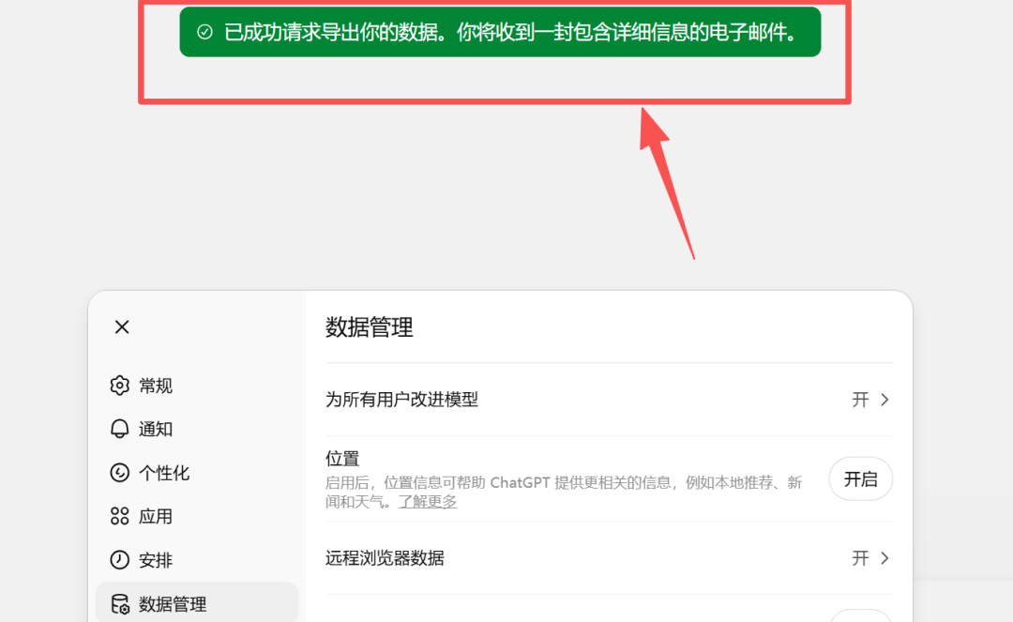Image resolution: width=1013 pixels, height=622 pixels.
Task: Open the 应用 tab label
Action: tap(156, 516)
